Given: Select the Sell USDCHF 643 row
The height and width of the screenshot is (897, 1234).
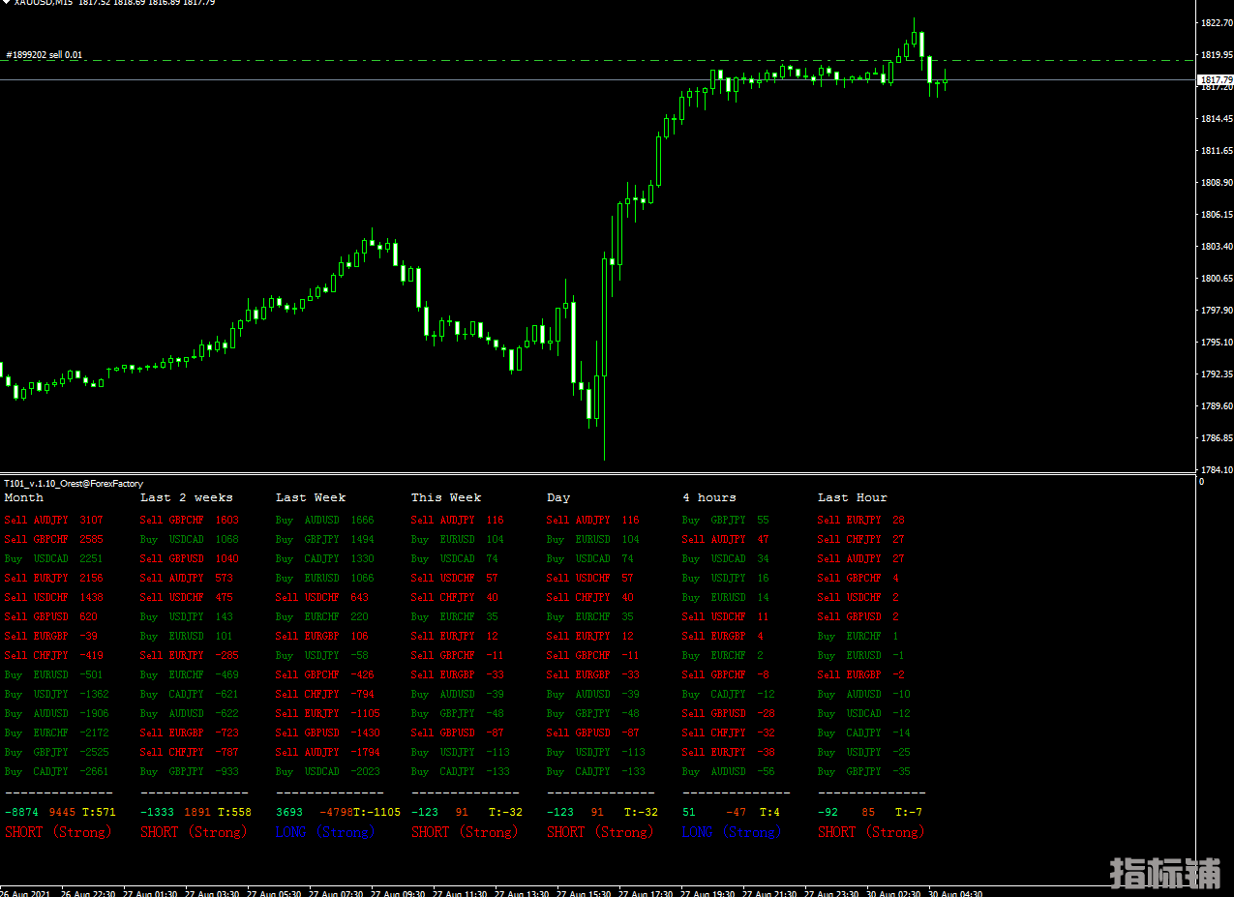Looking at the screenshot, I should click(x=322, y=597).
